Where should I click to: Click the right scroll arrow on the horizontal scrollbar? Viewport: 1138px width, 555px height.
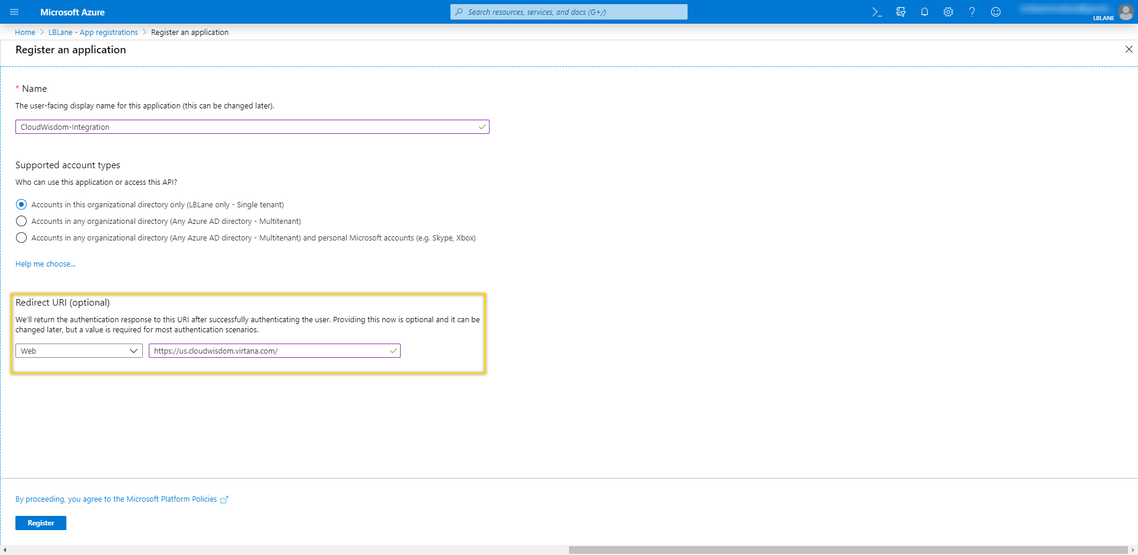pos(1133,550)
